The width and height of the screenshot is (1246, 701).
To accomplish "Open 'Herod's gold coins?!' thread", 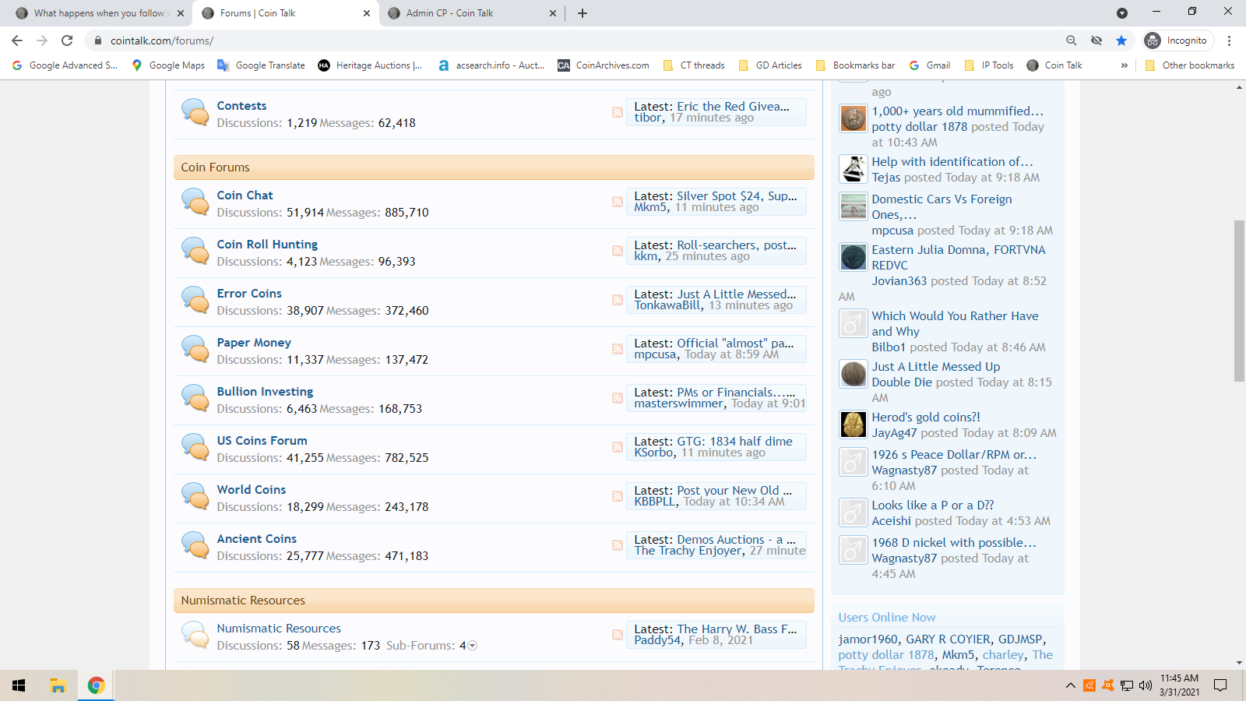I will 926,417.
